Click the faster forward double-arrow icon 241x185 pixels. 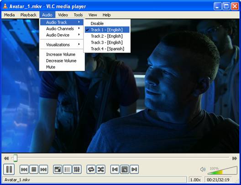click(x=235, y=158)
